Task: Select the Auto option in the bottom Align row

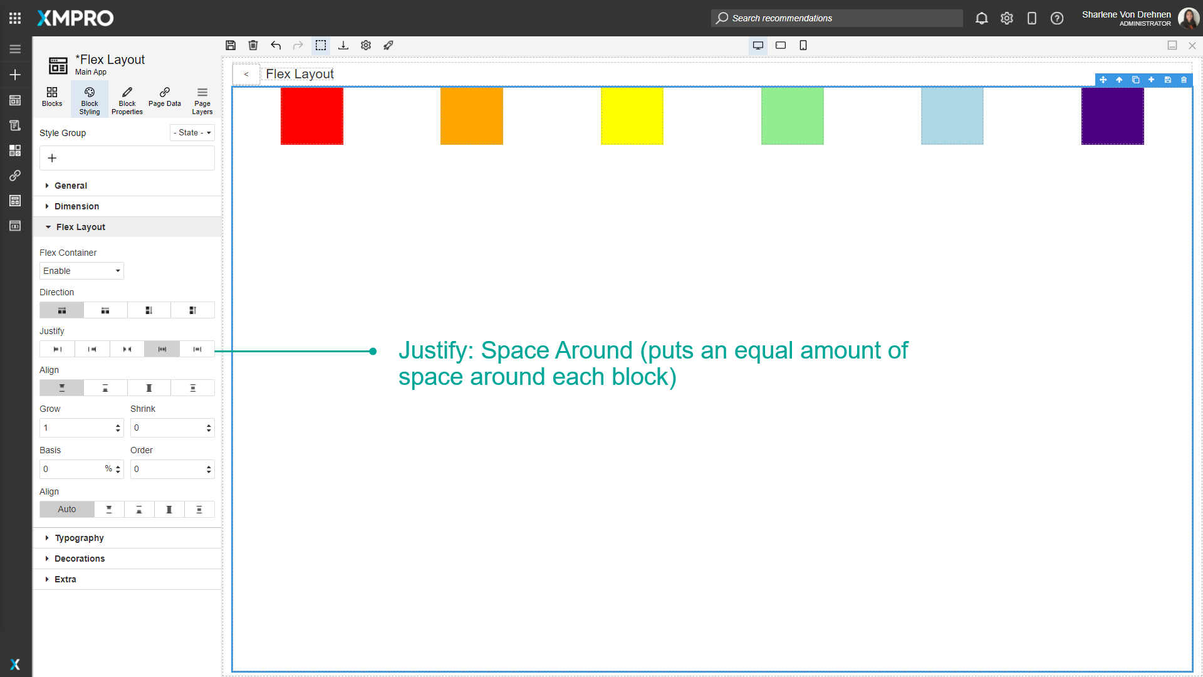Action: click(66, 509)
